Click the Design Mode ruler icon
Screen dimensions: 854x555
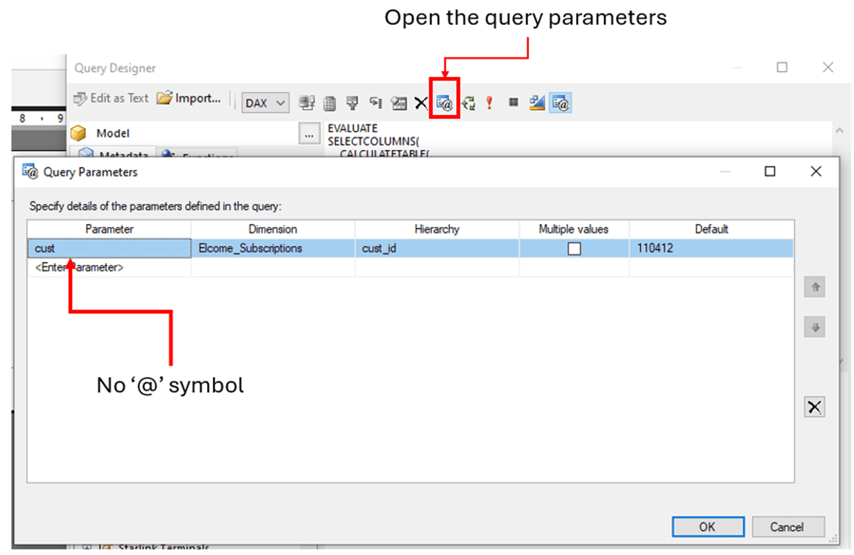[537, 103]
